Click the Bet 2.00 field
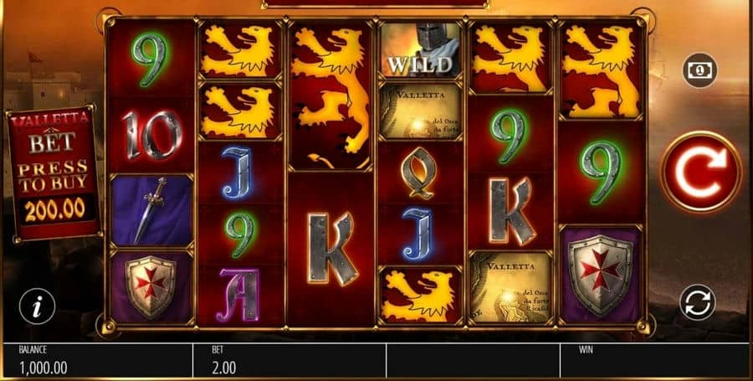The height and width of the screenshot is (381, 753). point(289,360)
